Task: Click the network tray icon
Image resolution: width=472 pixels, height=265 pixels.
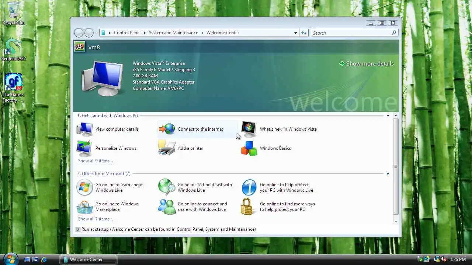Action: click(x=437, y=259)
